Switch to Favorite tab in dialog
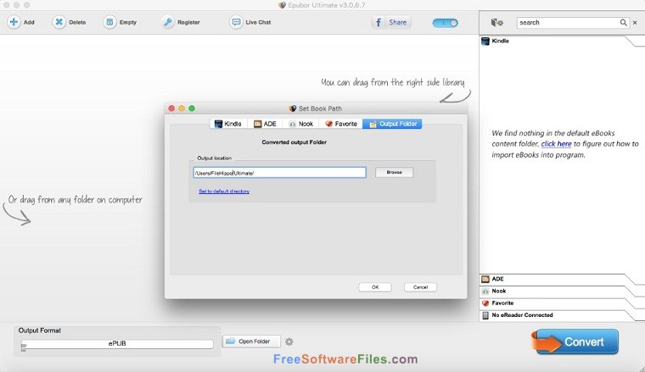The height and width of the screenshot is (372, 645). (340, 124)
